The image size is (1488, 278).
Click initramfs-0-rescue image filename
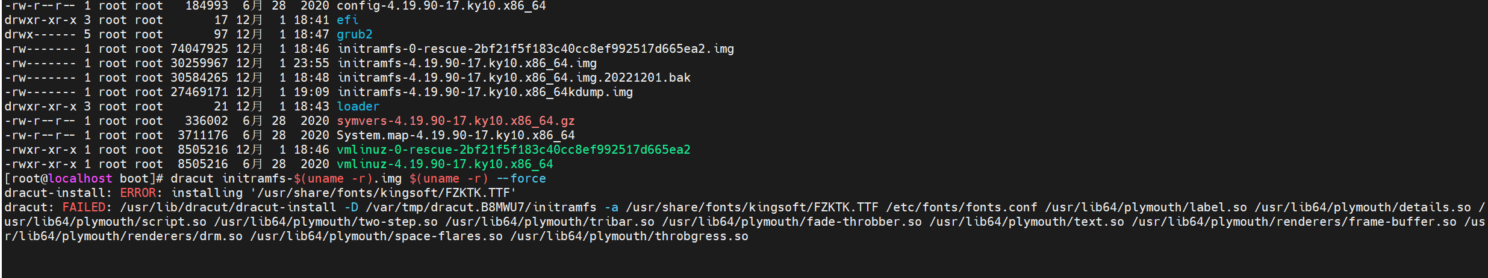click(535, 49)
